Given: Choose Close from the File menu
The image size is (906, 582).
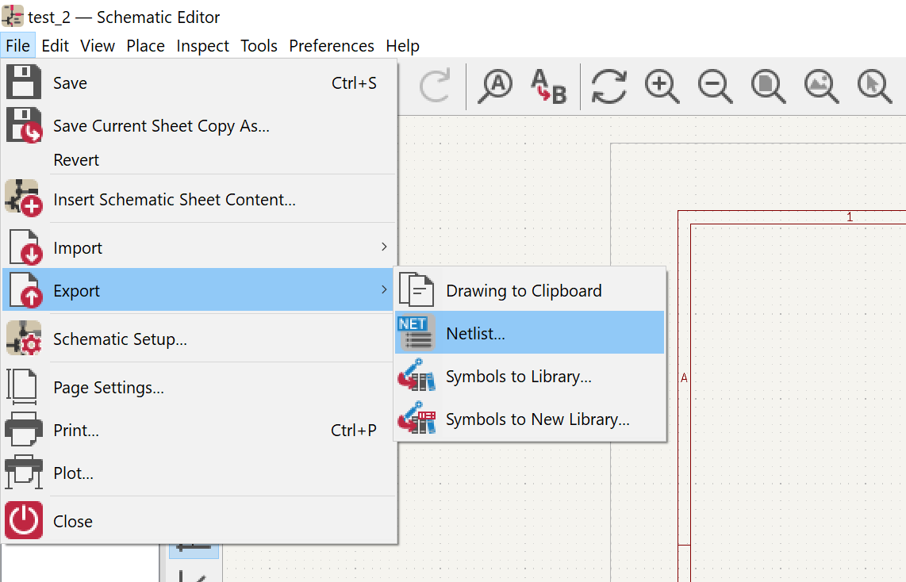Looking at the screenshot, I should click(x=199, y=521).
